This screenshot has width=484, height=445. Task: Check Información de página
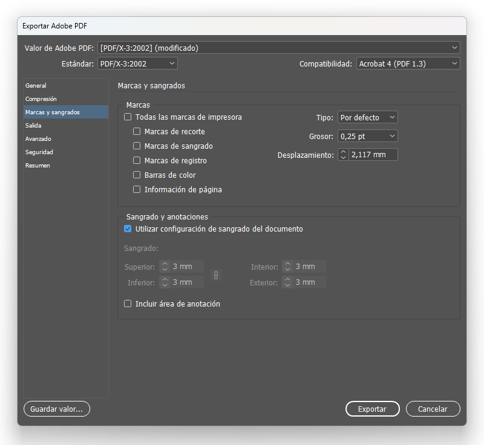[x=137, y=189]
